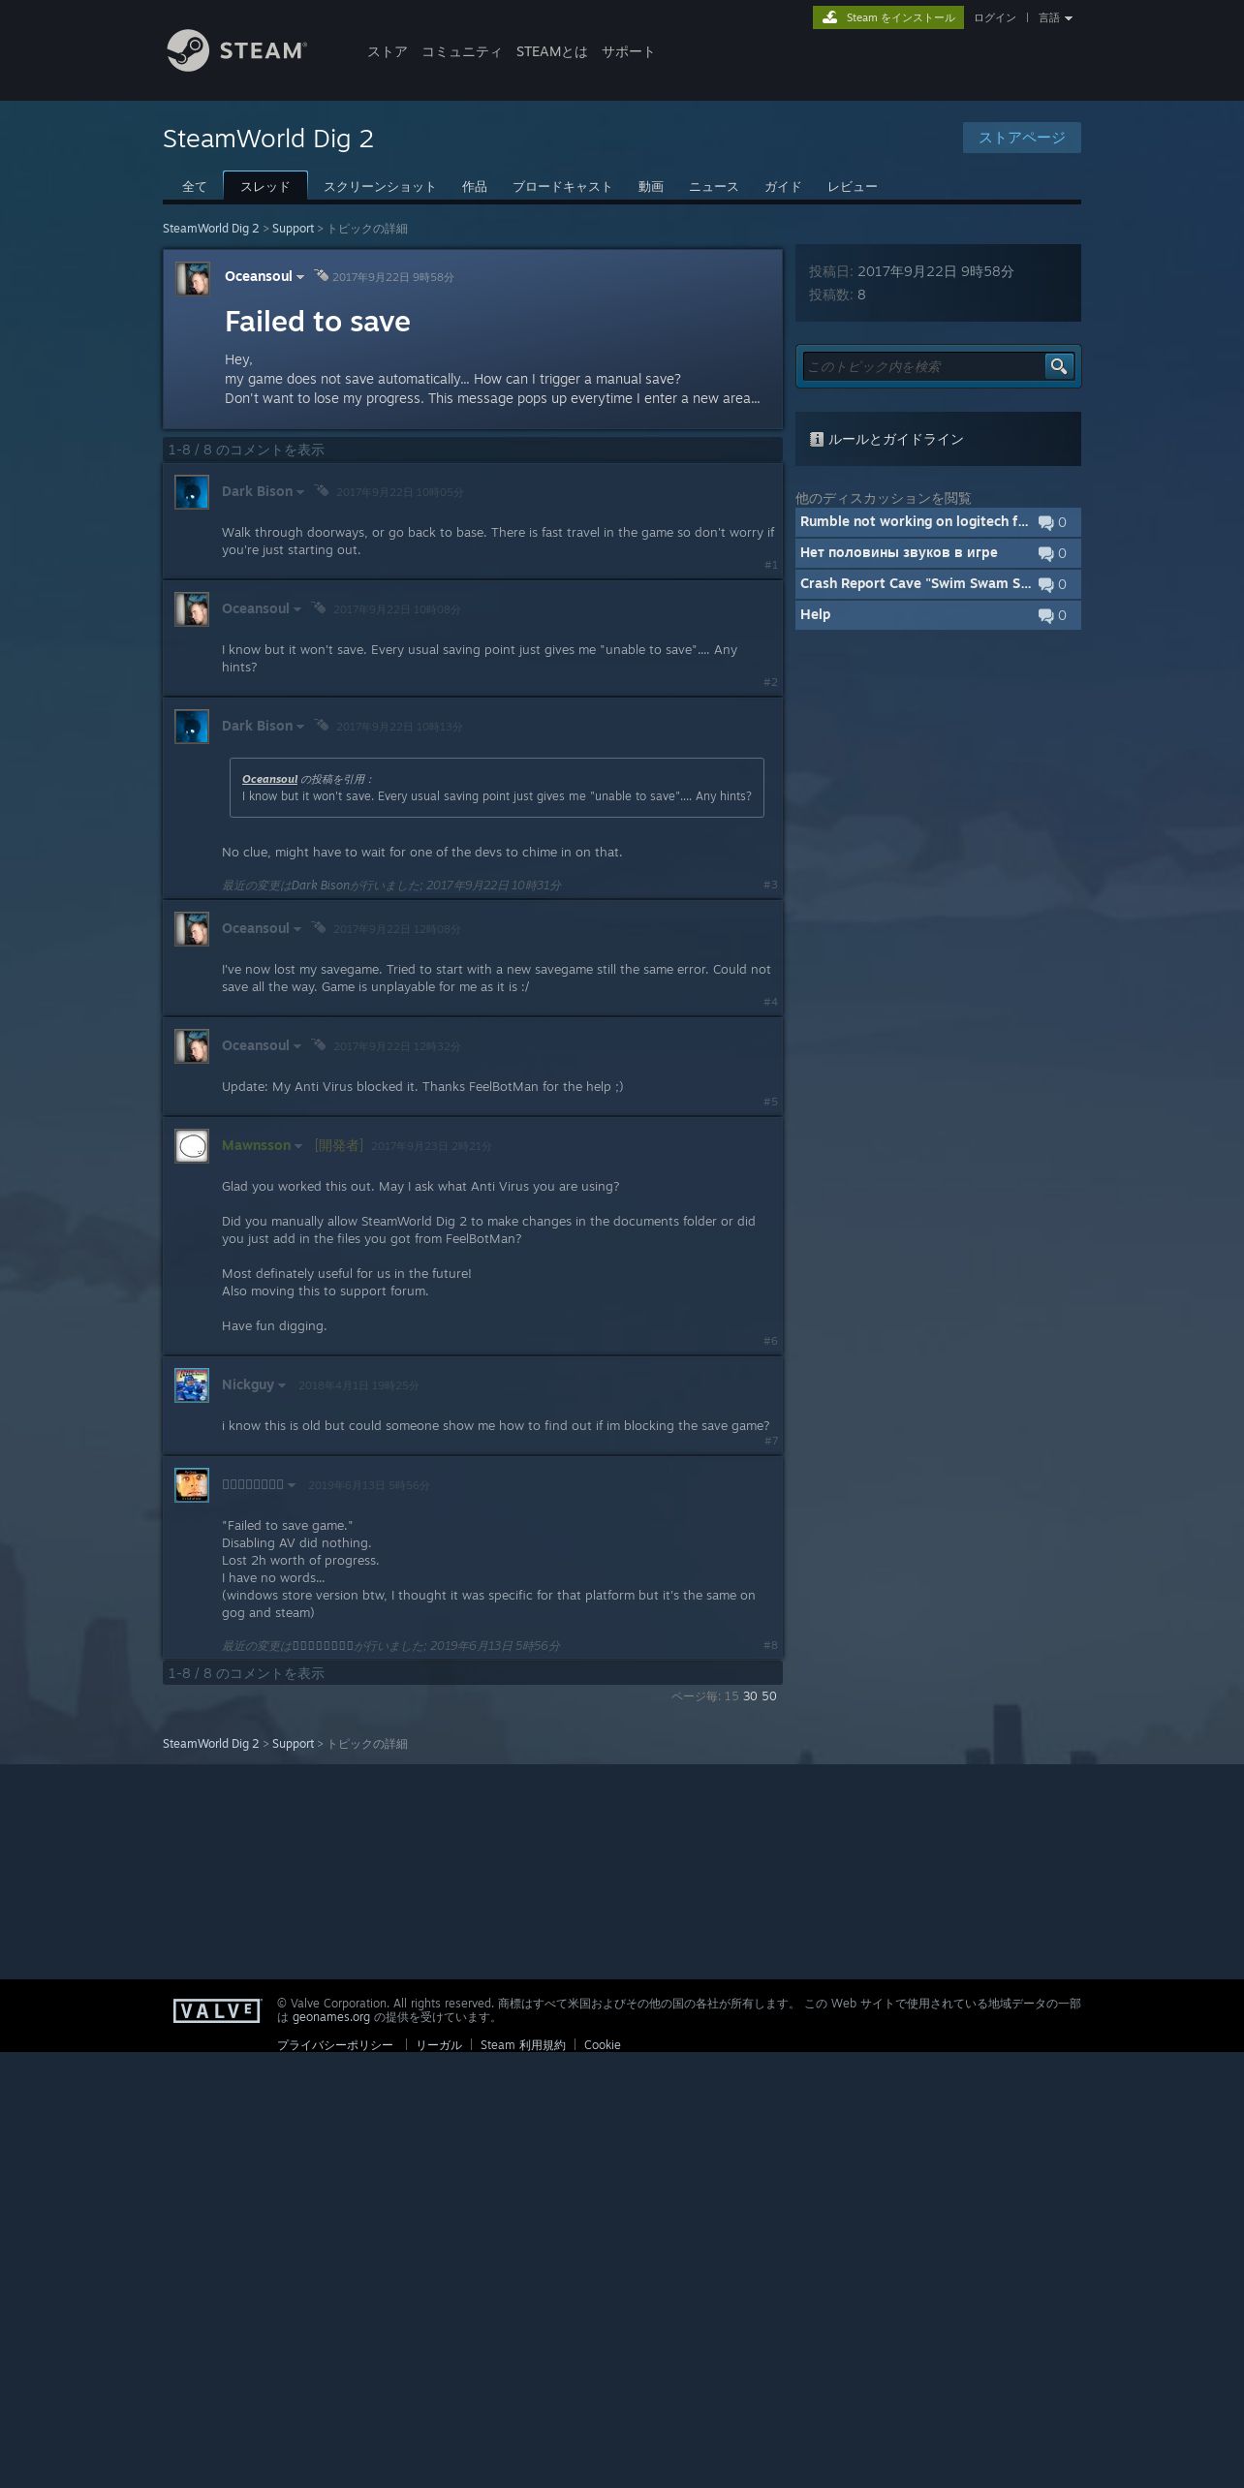Image resolution: width=1244 pixels, height=2488 pixels.
Task: Expand Oceansoul's user menu in comment #4
Action: (x=297, y=929)
